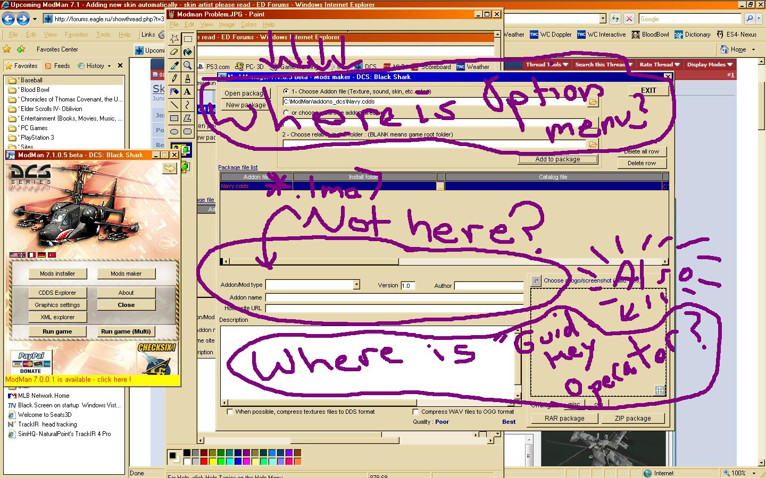Click the Google search box
This screenshot has width=766, height=478.
click(x=690, y=19)
